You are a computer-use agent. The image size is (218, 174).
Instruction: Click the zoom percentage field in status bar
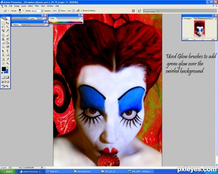(x=4, y=167)
